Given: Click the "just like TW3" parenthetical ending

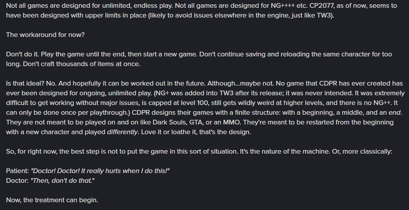Looking at the screenshot, I should (x=311, y=16).
